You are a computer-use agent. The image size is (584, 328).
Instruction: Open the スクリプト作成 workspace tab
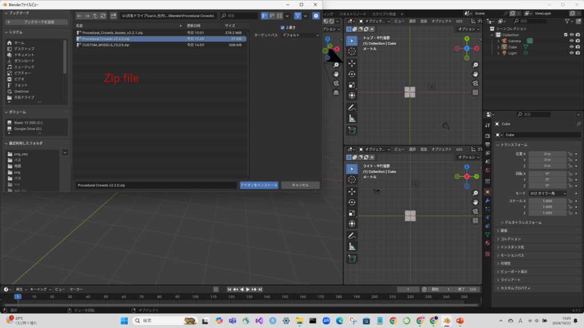pos(384,13)
